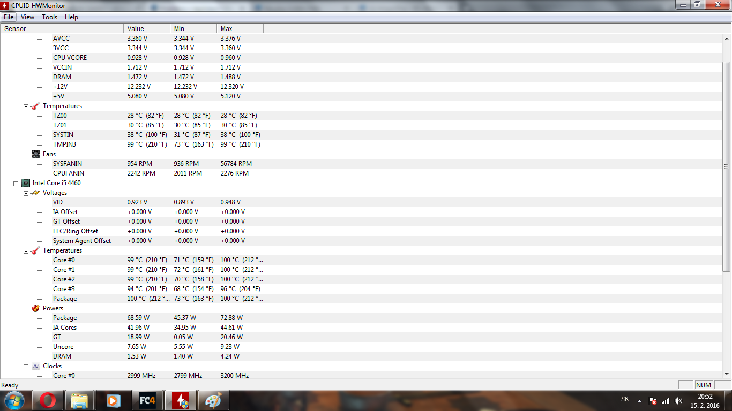Open the Action Center flag icon
The image size is (732, 411).
[653, 400]
